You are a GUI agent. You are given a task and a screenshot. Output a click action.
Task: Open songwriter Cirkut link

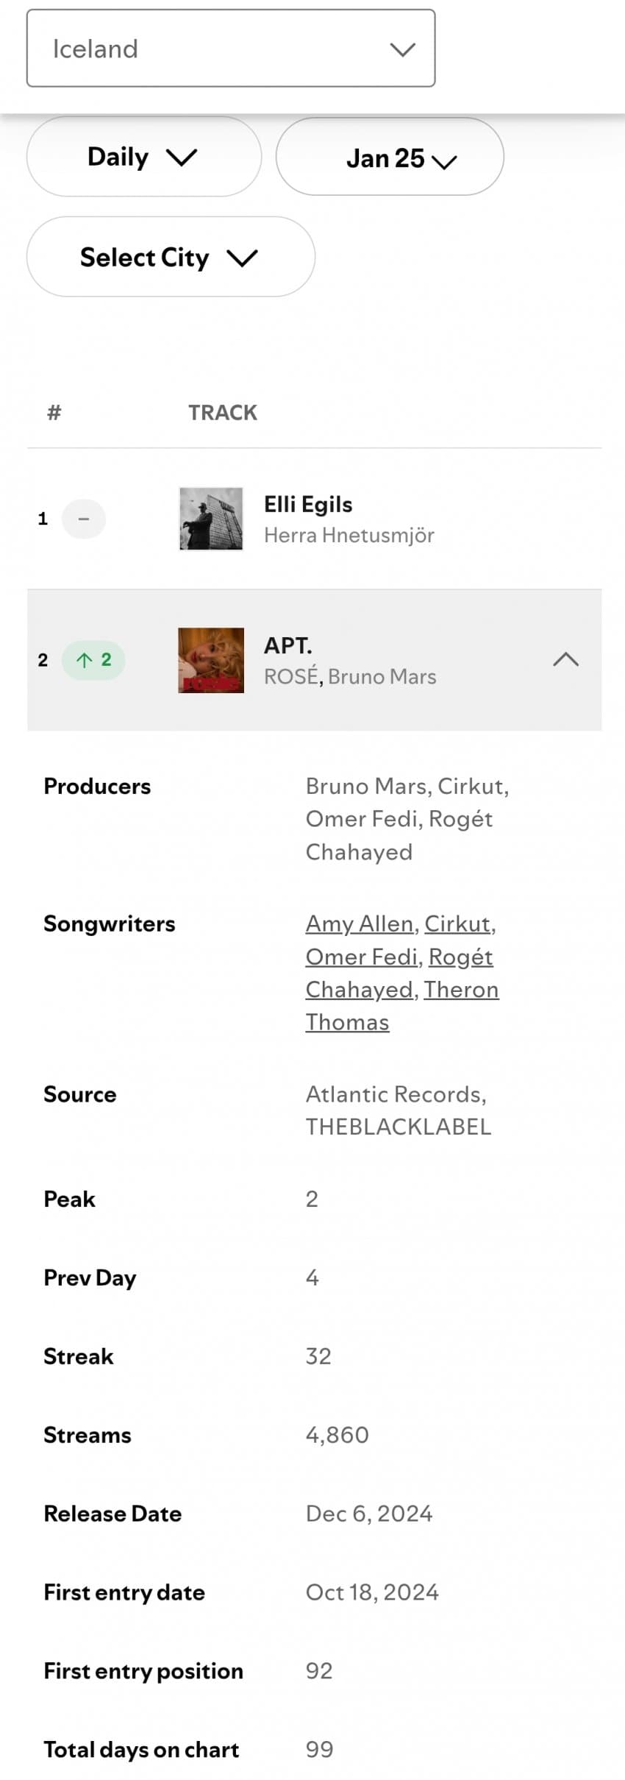click(x=457, y=923)
